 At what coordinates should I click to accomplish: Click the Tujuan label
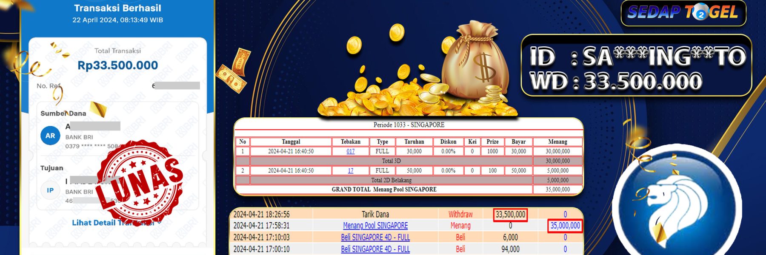(51, 168)
